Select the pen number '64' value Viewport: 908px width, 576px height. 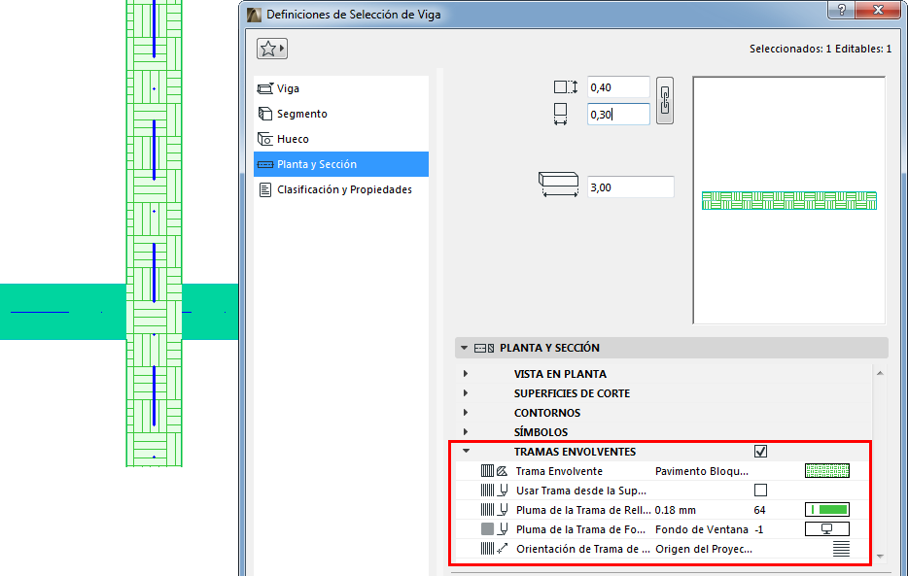pos(759,510)
